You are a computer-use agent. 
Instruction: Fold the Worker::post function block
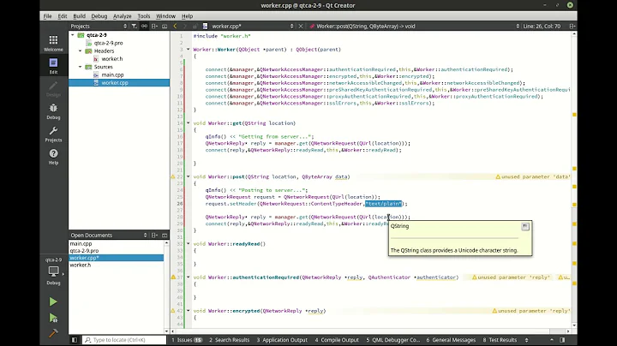[x=188, y=177]
